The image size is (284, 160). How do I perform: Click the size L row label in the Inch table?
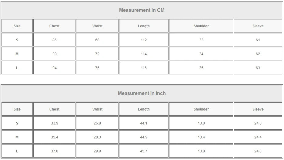pyautogui.click(x=17, y=151)
